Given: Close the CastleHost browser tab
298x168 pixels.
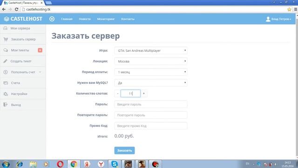Looking at the screenshot, I should click(x=41, y=3).
